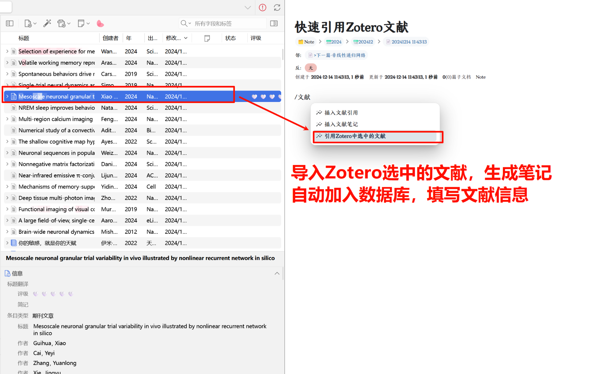Click the 信息 section icon in item pane
Viewport: 596px width, 374px height.
click(7, 273)
